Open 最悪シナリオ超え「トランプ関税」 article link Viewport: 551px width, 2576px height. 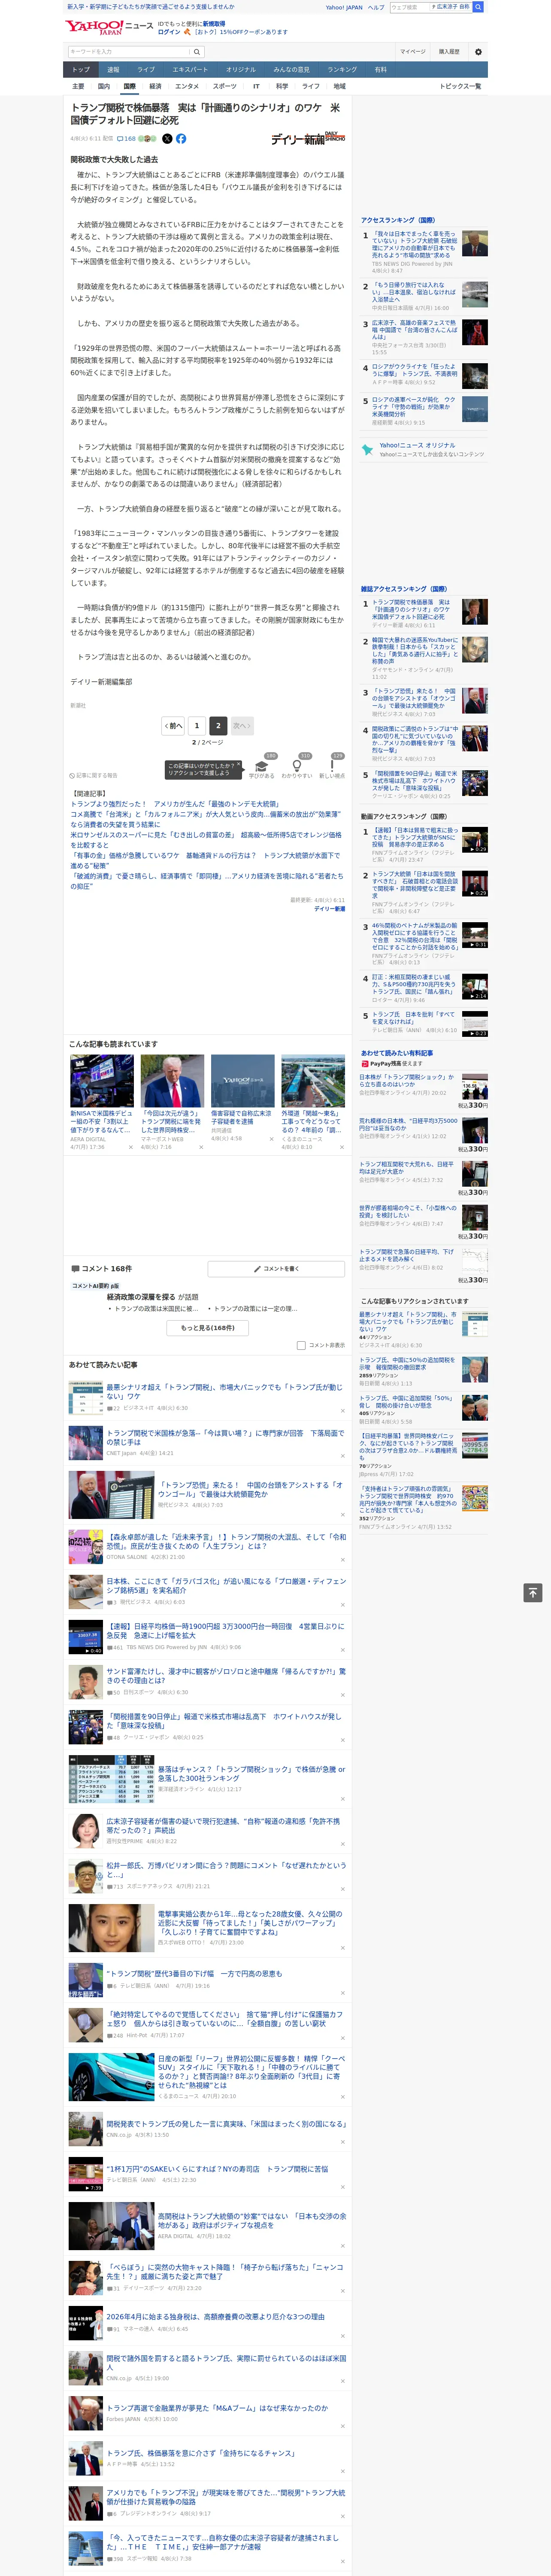(x=224, y=1392)
